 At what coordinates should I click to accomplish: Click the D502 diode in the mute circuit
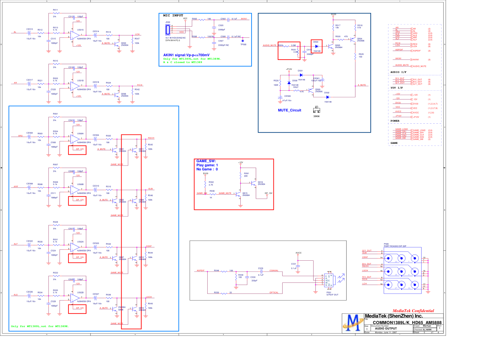328,97
